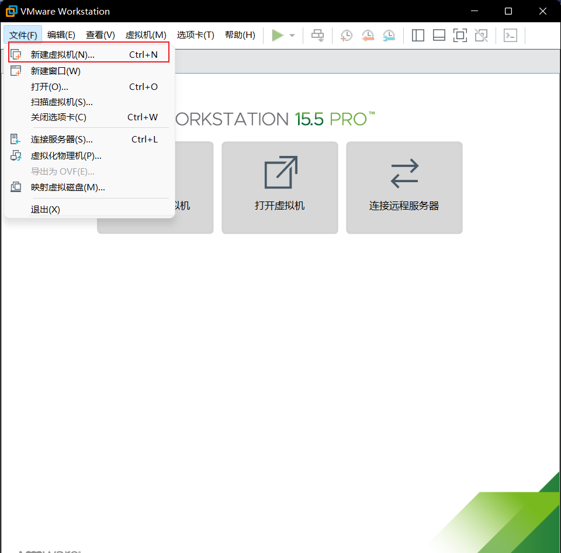
Task: Open the snapshot manager icon
Action: click(389, 36)
